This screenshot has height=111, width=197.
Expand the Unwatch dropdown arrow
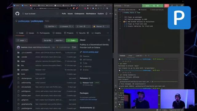click(72, 27)
